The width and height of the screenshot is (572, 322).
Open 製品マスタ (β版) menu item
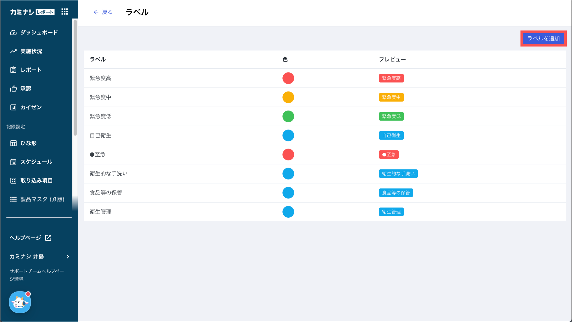42,199
